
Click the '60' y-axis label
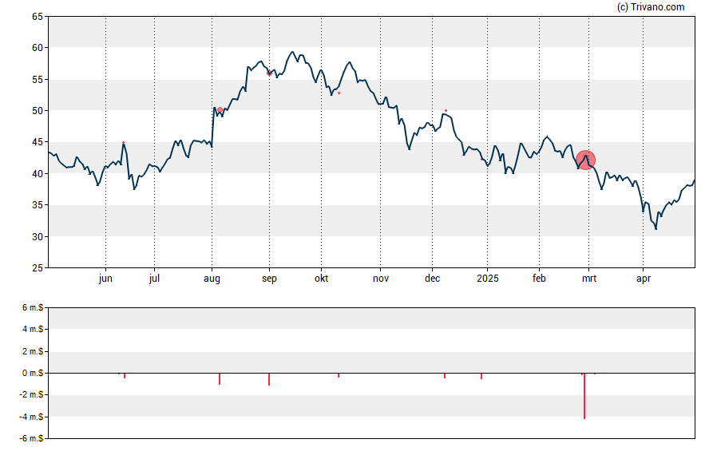point(38,48)
